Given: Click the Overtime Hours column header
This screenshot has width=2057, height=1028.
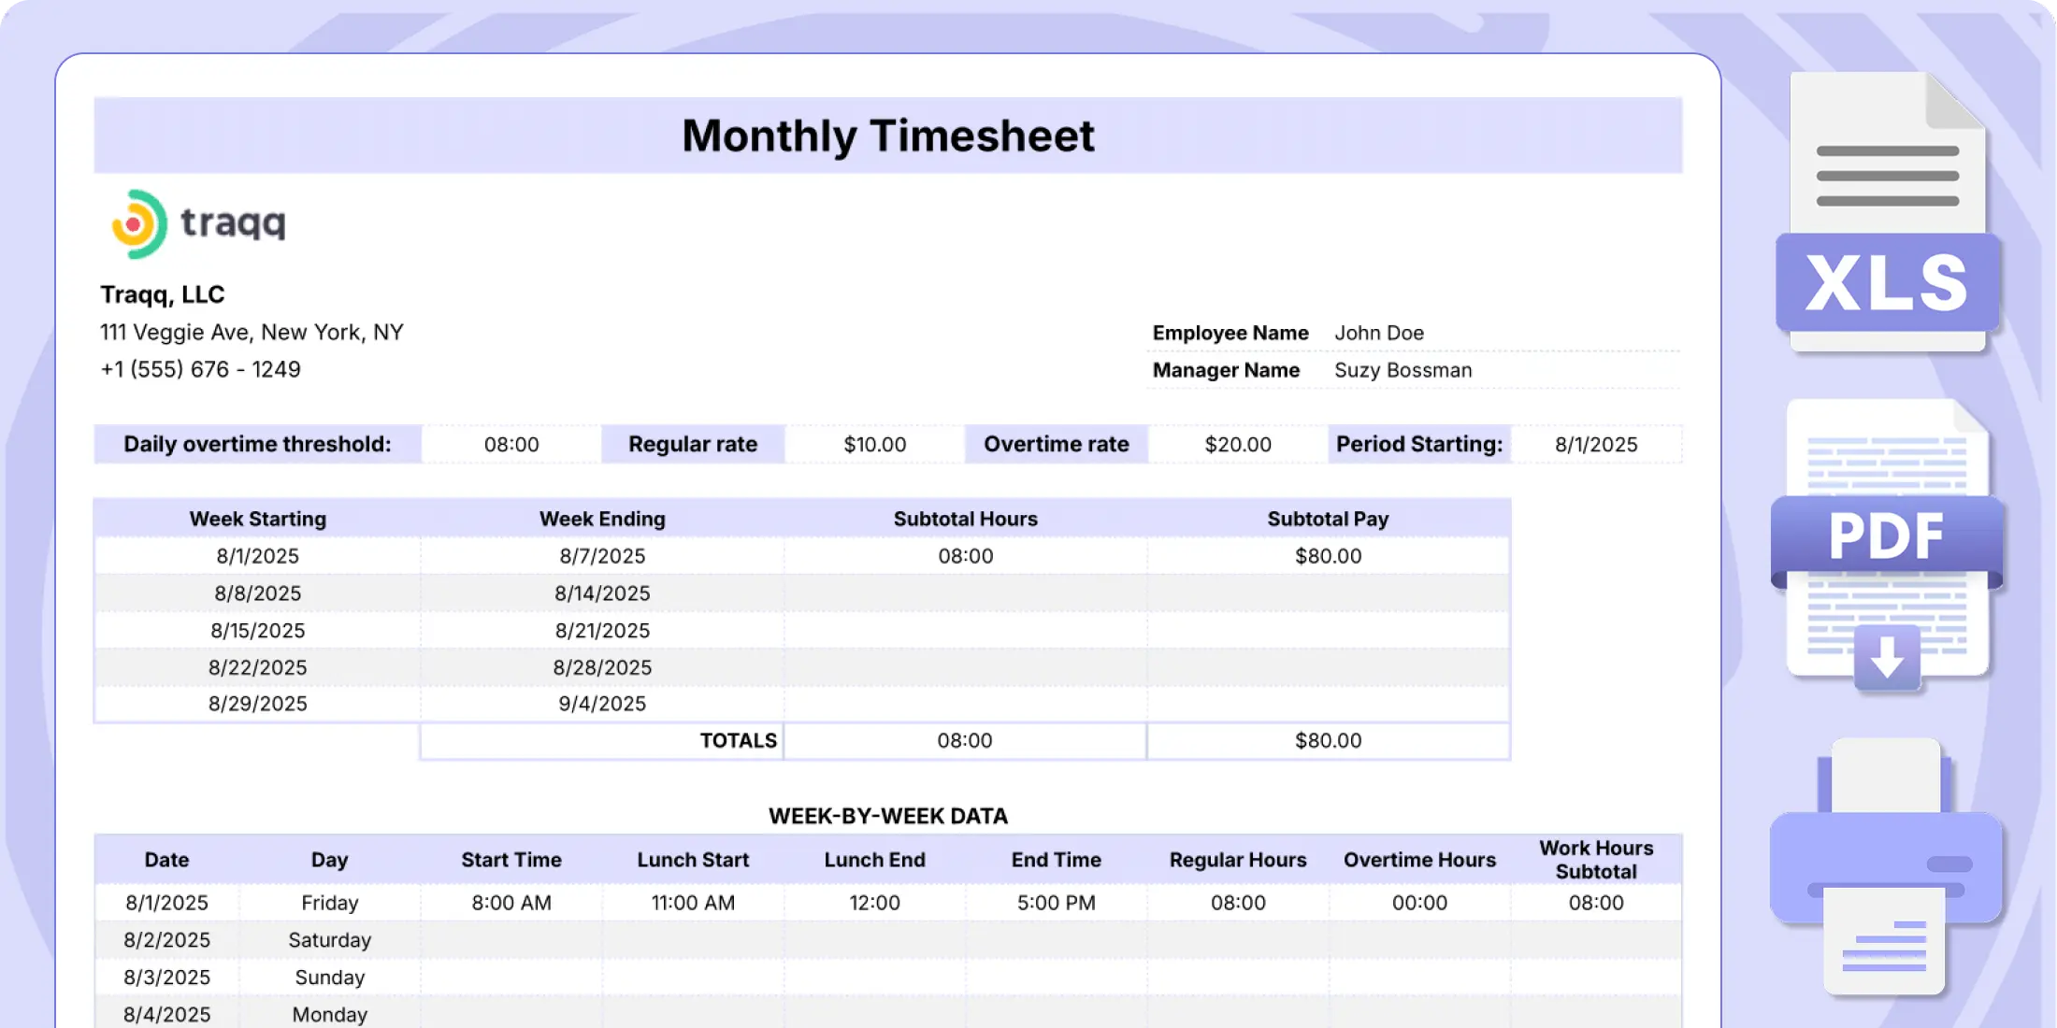Looking at the screenshot, I should point(1419,860).
